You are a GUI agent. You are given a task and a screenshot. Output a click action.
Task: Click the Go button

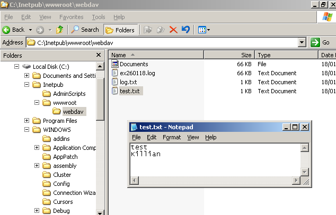tap(320, 42)
